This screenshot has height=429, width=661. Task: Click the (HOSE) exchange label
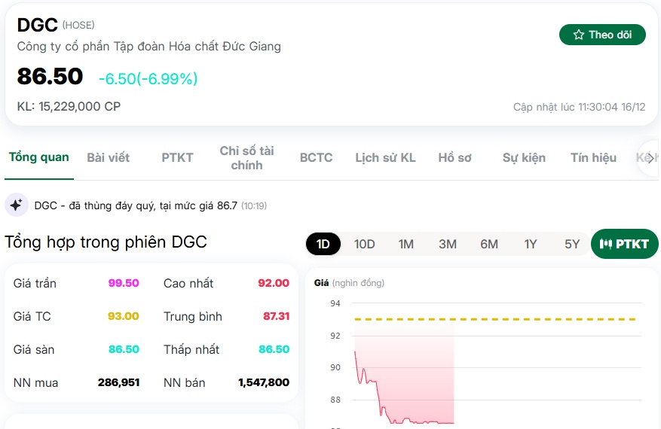(x=78, y=26)
